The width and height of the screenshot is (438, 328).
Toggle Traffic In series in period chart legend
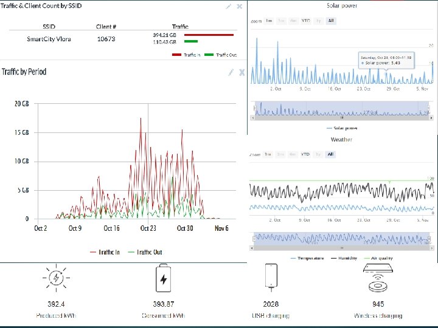coord(105,252)
